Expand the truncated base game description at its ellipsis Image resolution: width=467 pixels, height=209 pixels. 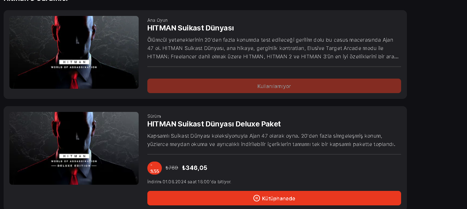396,57
